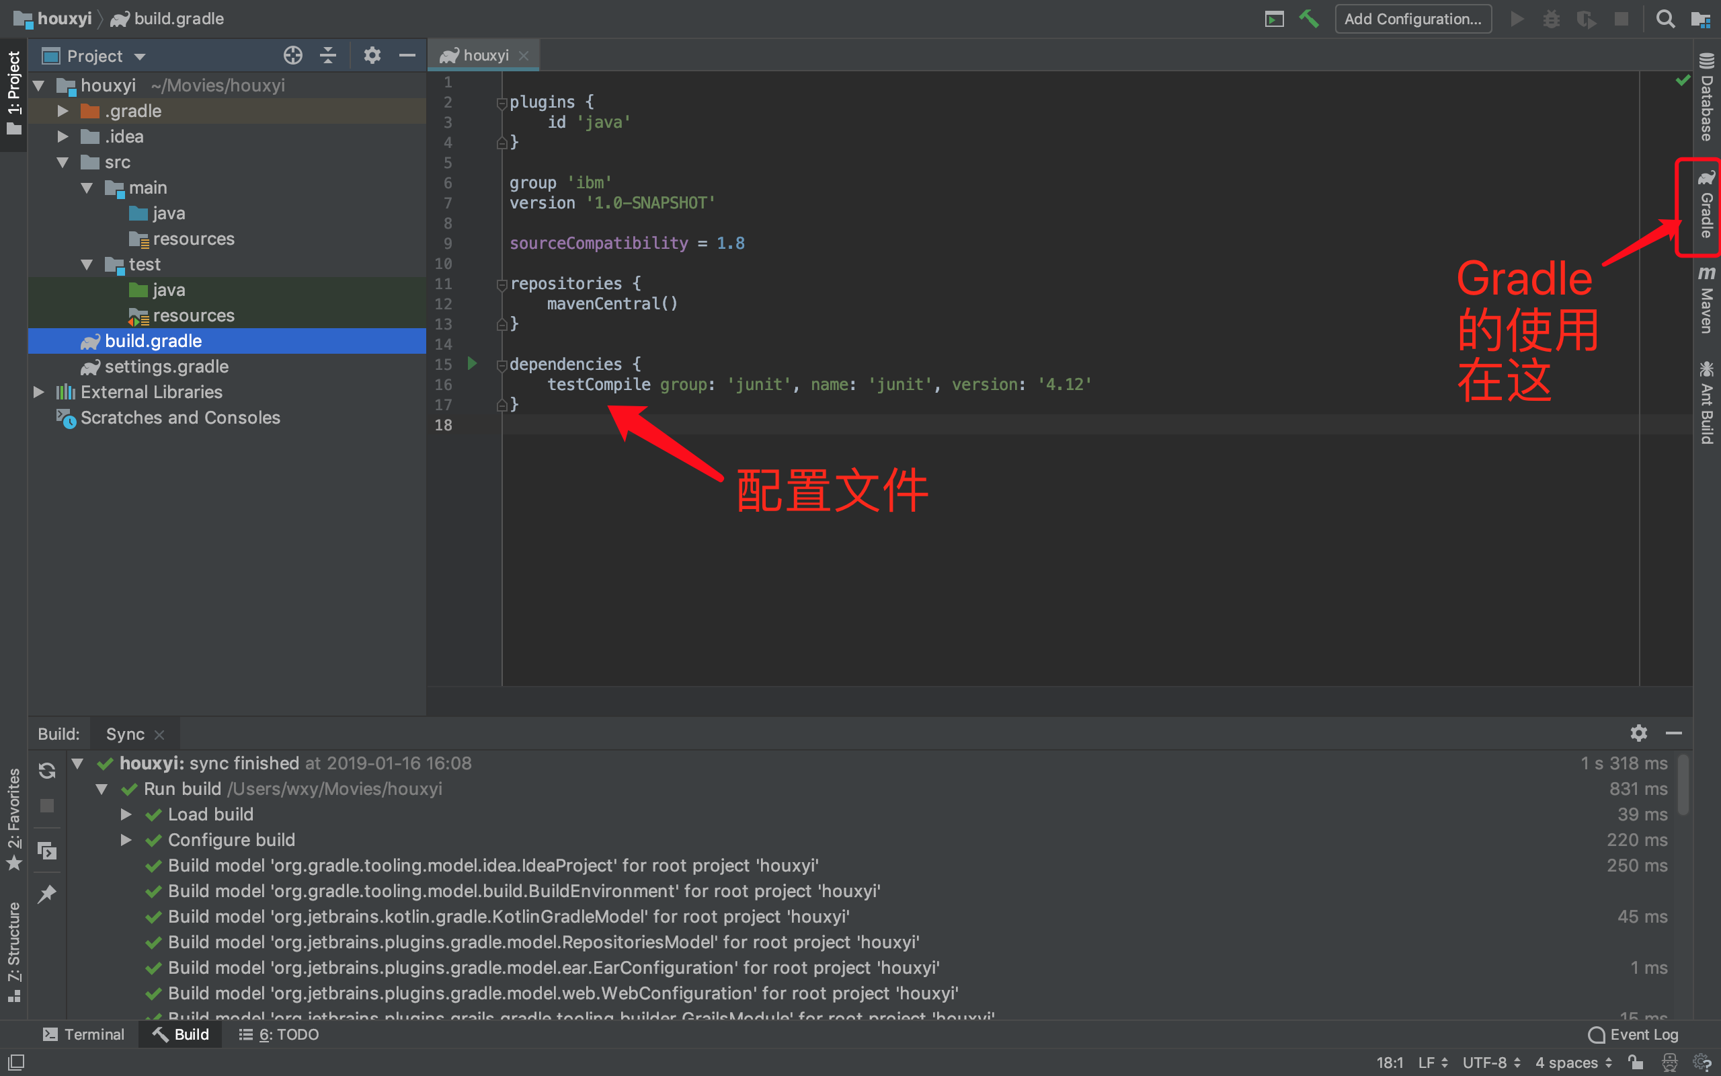Open the 6: TODO tab

(x=279, y=1034)
